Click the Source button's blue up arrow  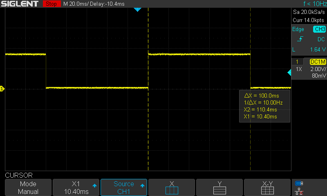[x=142, y=185]
